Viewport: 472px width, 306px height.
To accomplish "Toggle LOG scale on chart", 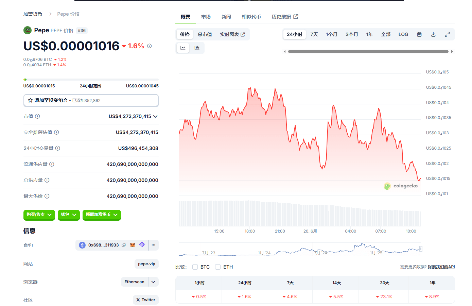I will tap(403, 34).
